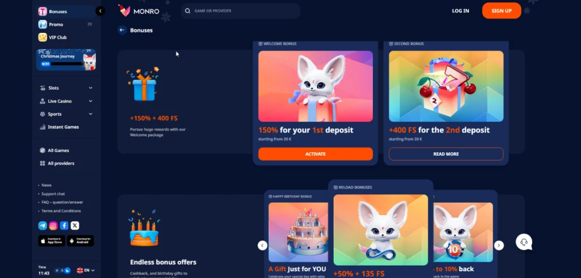Click the back arrow next to Bonuses heading
The width and height of the screenshot is (581, 278).
[x=123, y=30]
